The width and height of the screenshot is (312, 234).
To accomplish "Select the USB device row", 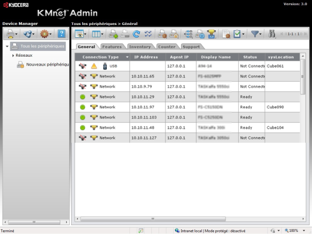I will pos(187,66).
